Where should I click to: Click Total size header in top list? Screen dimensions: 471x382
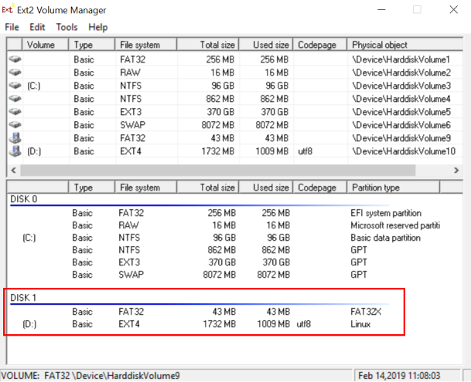pos(208,45)
